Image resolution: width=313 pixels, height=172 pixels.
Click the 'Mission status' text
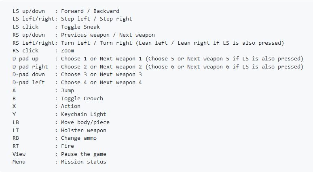tap(84, 162)
